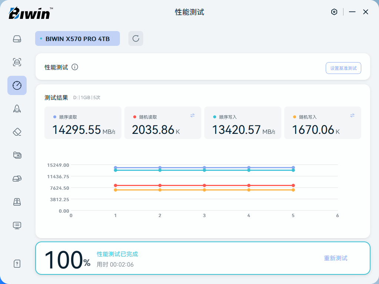This screenshot has width=379, height=284.
Task: Toggle the unit switch on 随机写入 card
Action: pyautogui.click(x=352, y=115)
